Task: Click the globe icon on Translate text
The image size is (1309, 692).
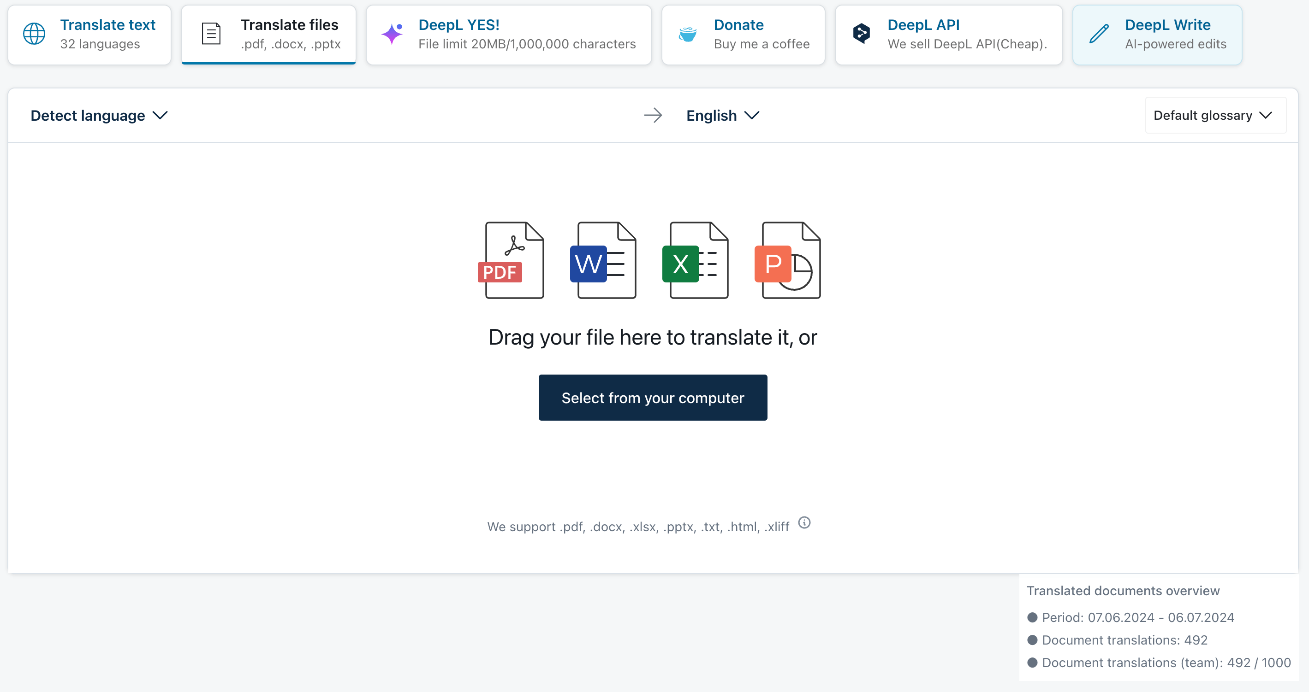Action: [x=34, y=34]
